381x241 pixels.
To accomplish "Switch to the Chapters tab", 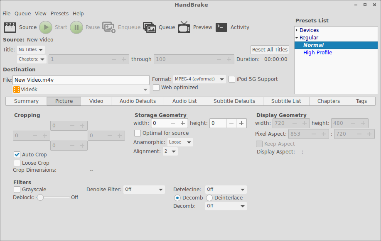I will tap(329, 101).
